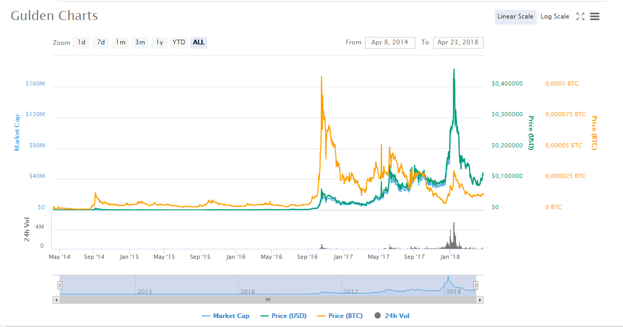Viewport: 623px width, 327px height.
Task: Click the Jan '18 x-axis label
Action: tap(450, 257)
